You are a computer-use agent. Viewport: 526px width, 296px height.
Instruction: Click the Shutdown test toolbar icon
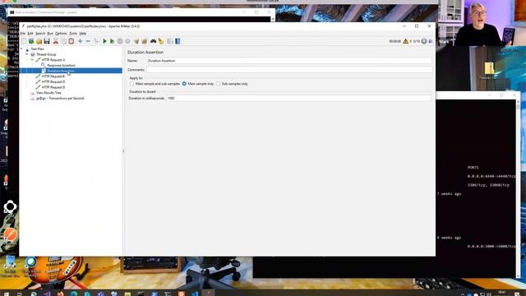(128, 41)
